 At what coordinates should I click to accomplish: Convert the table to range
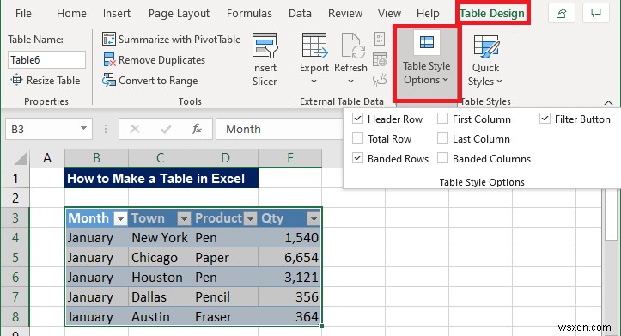click(x=149, y=81)
